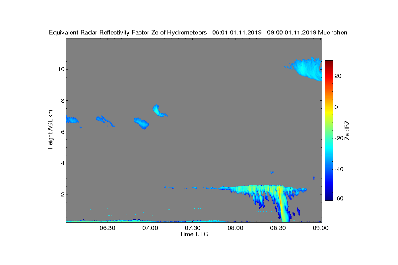
Task: Click the height tick label 2
Action: 62,194
